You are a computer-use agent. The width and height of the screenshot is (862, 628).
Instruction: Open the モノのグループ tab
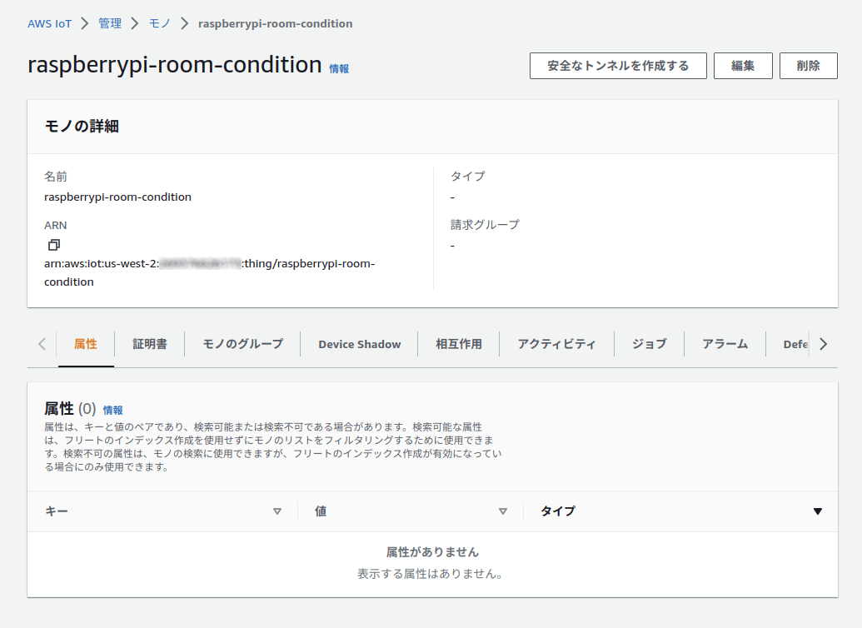pos(242,344)
